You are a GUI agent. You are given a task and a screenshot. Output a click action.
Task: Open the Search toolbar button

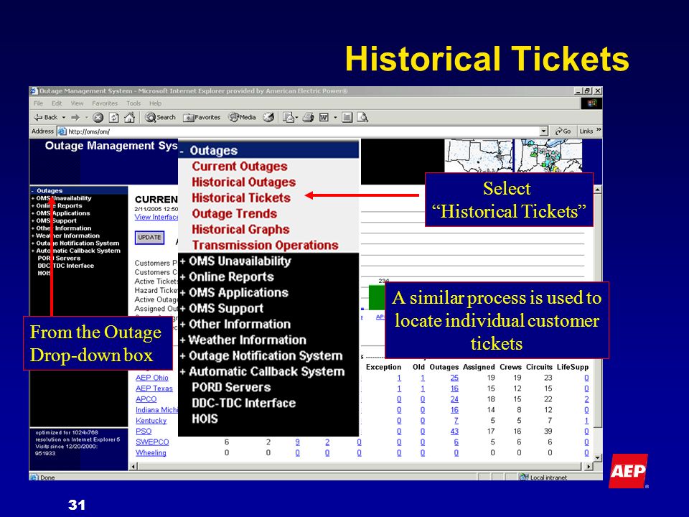click(x=160, y=117)
